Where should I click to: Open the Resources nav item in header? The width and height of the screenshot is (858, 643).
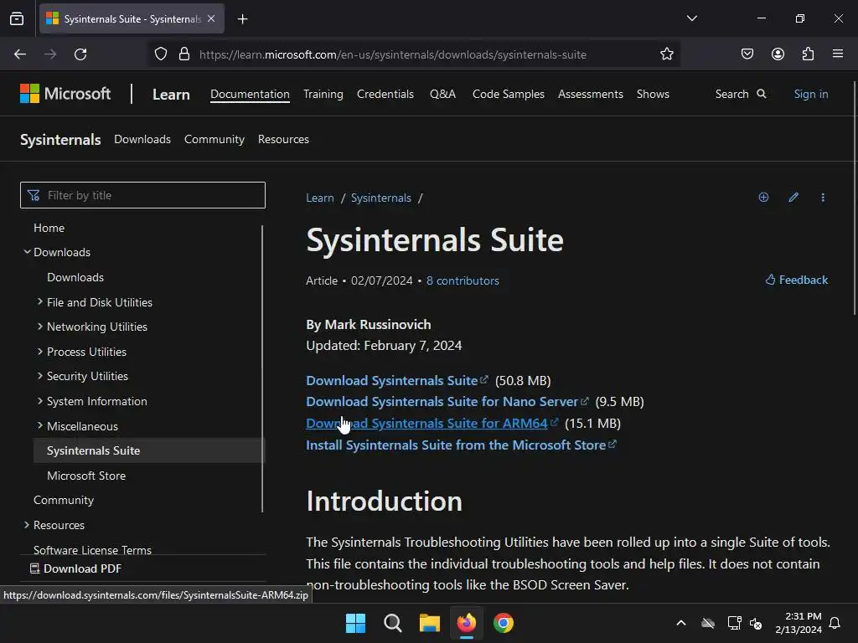283,140
